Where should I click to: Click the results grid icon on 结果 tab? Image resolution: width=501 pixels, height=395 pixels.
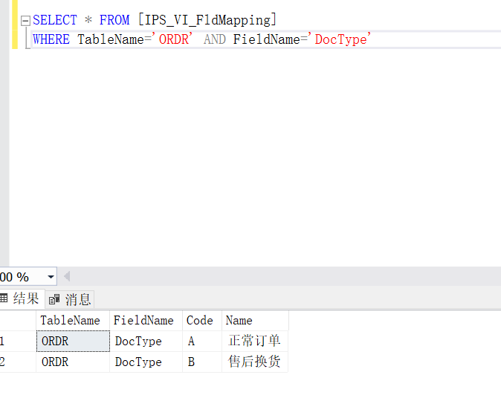point(4,298)
